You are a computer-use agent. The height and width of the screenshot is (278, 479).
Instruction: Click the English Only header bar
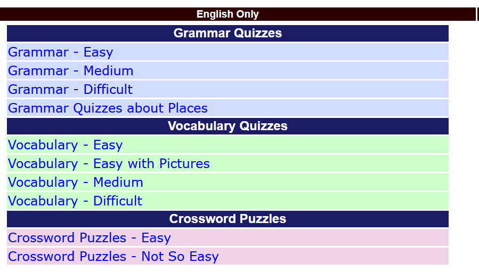click(228, 14)
